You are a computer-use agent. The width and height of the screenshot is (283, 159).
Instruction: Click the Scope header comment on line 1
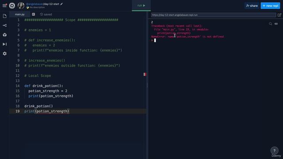click(71, 20)
